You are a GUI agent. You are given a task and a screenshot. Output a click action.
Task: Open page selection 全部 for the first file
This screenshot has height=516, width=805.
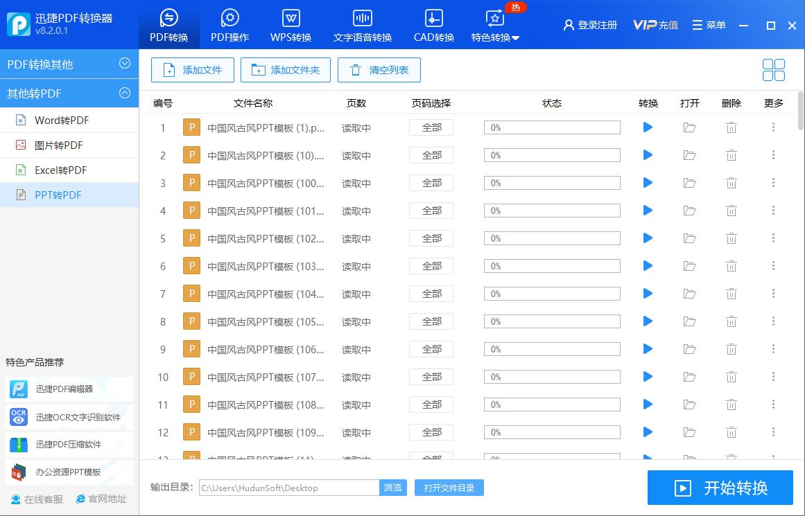[x=431, y=127]
